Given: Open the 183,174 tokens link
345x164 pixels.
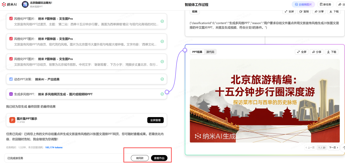Looking at the screenshot, I should pos(54,147).
